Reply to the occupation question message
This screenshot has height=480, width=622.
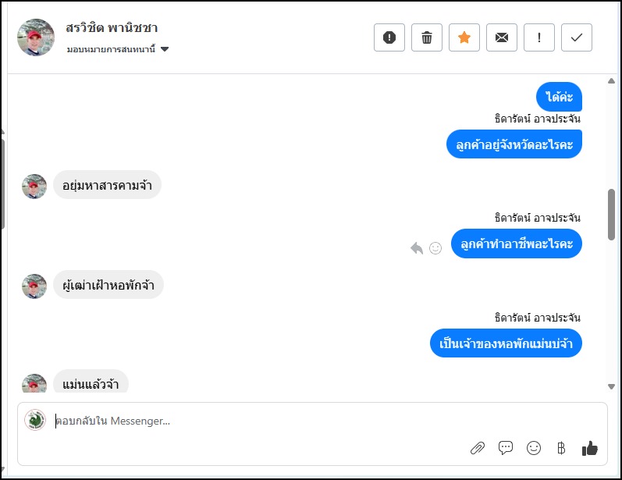[417, 248]
